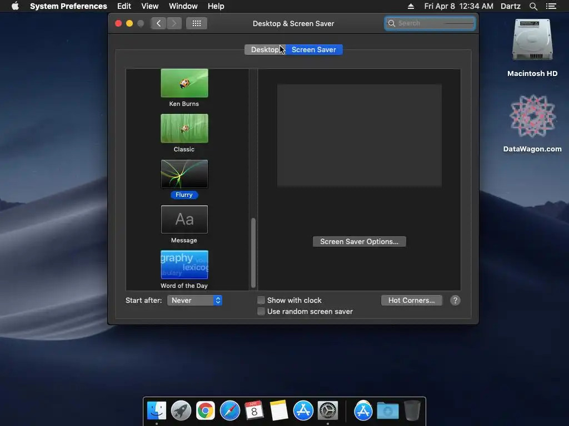The width and height of the screenshot is (569, 426).
Task: Open Launchpad rocket icon in Dock
Action: (x=181, y=410)
